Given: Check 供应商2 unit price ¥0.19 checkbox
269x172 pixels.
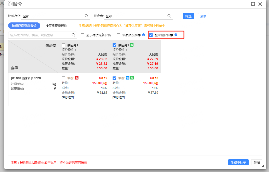Looking at the screenshot, I should (63, 78).
